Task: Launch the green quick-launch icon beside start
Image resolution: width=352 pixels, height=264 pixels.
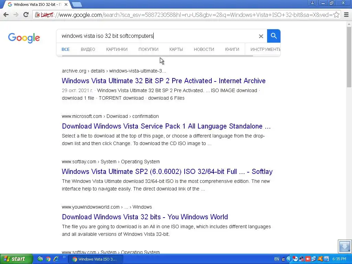Action: pos(40,259)
